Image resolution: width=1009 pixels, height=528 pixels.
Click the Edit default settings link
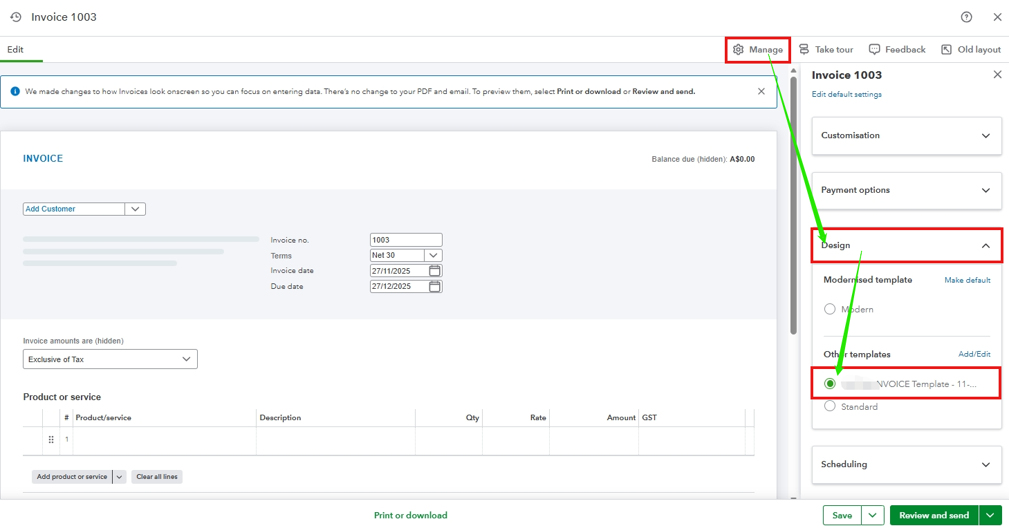click(x=846, y=95)
